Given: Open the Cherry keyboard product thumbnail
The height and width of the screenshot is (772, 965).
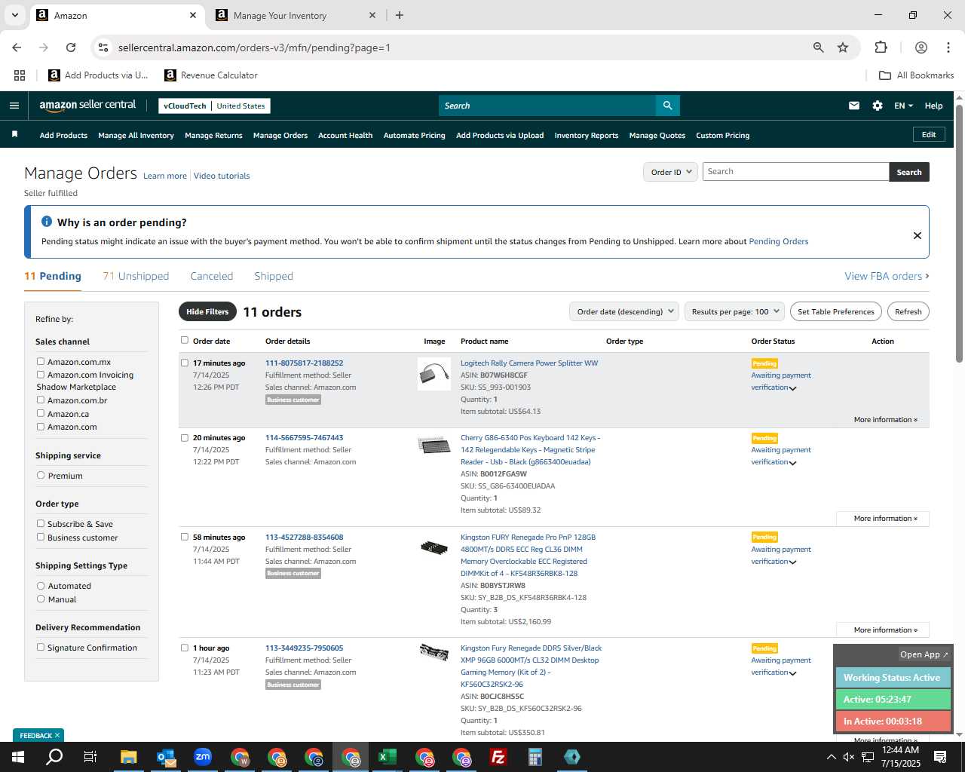Looking at the screenshot, I should click(x=434, y=445).
